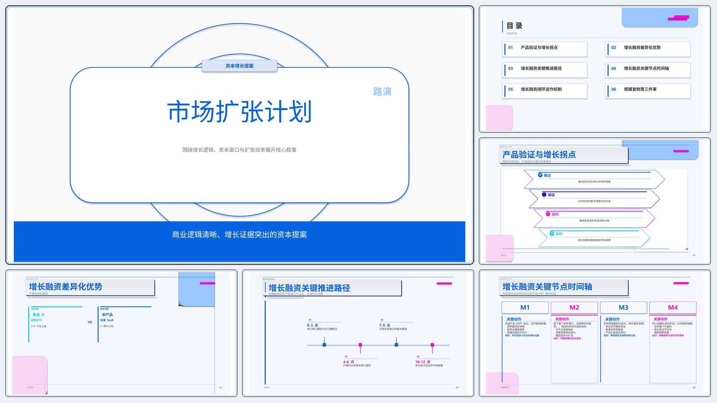
Task: Select contents entry 06 规模复制靠三件事
Action: pos(648,91)
